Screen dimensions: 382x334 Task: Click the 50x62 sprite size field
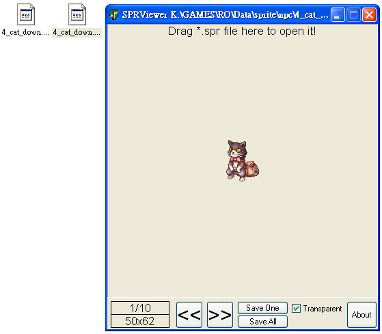[140, 321]
